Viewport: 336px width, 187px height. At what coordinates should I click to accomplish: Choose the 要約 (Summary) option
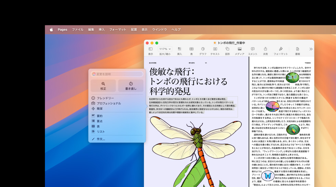click(99, 116)
